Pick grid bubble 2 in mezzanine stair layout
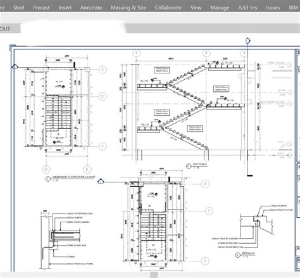Image resolution: width=300 pixels, height=278 pixels. click(103, 96)
